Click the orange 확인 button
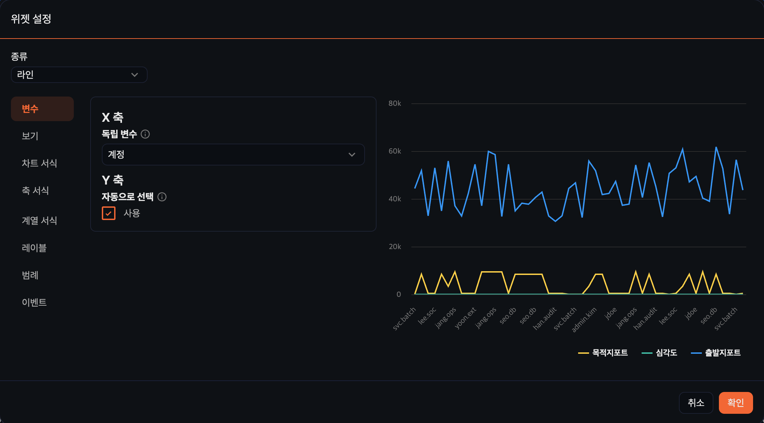The image size is (764, 423). pos(736,403)
